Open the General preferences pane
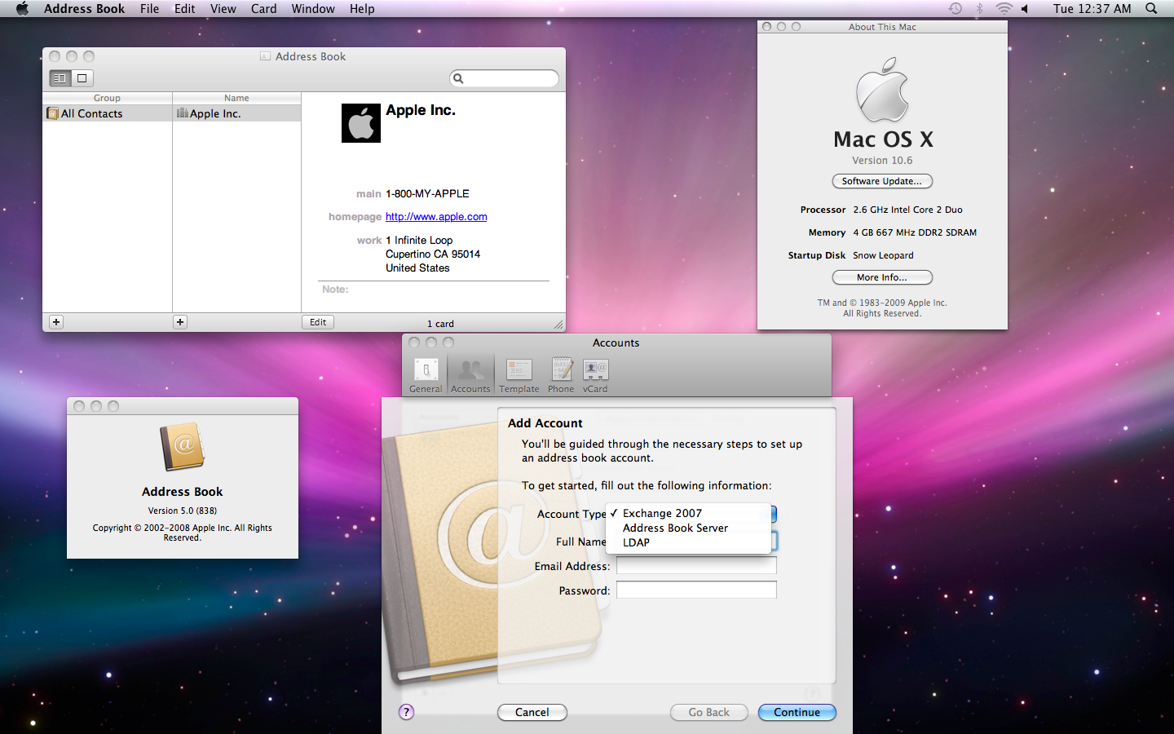Viewport: 1174px width, 734px height. coord(426,376)
